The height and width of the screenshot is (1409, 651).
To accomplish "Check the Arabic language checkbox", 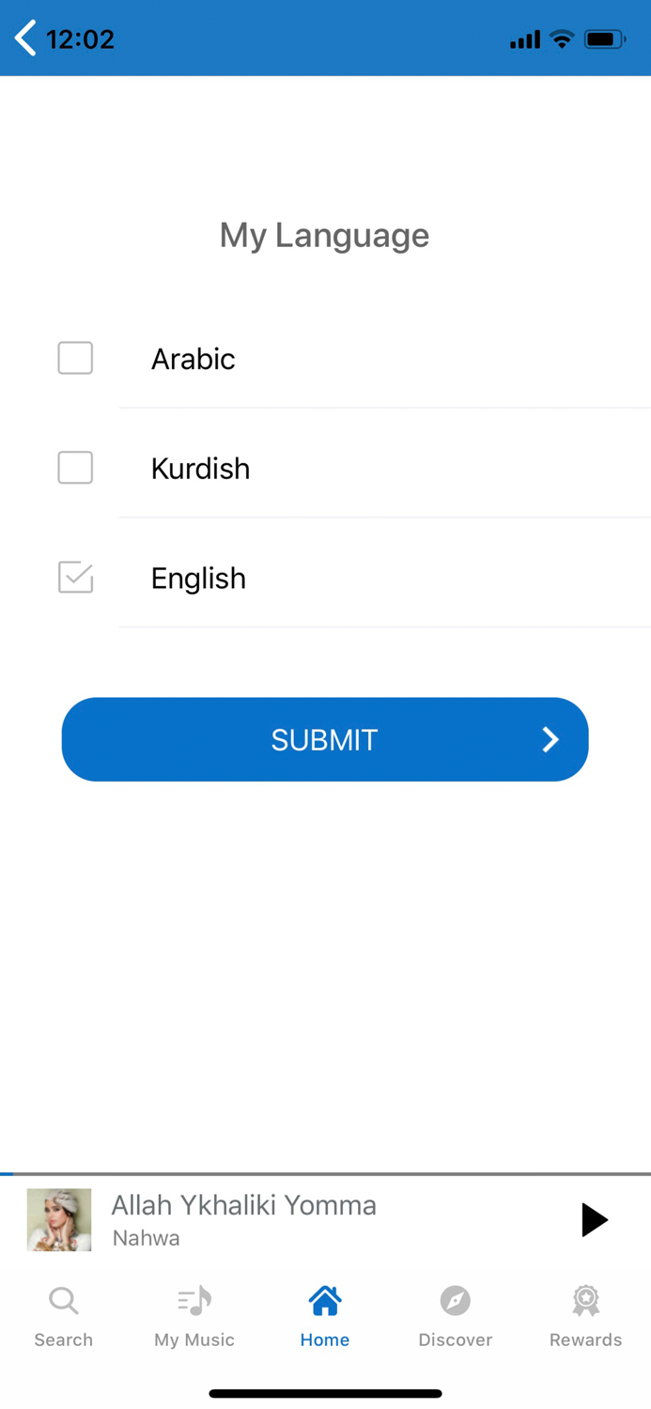I will [x=75, y=358].
